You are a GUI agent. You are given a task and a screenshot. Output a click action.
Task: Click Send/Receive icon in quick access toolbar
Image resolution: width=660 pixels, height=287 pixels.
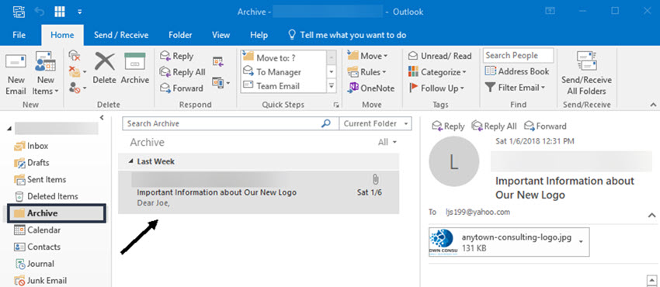(19, 12)
